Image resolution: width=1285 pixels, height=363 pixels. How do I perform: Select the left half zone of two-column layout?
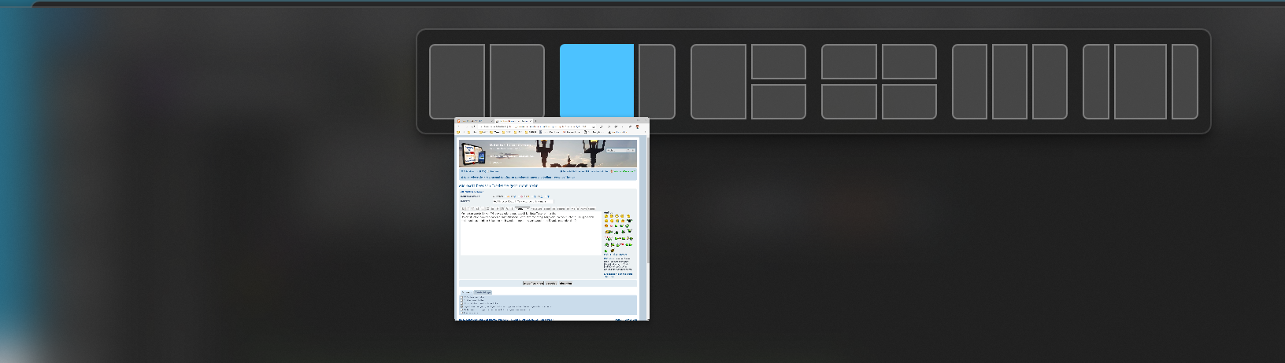coord(457,82)
